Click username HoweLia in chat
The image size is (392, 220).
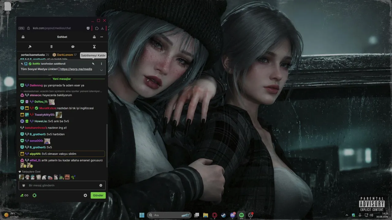pyautogui.click(x=41, y=121)
